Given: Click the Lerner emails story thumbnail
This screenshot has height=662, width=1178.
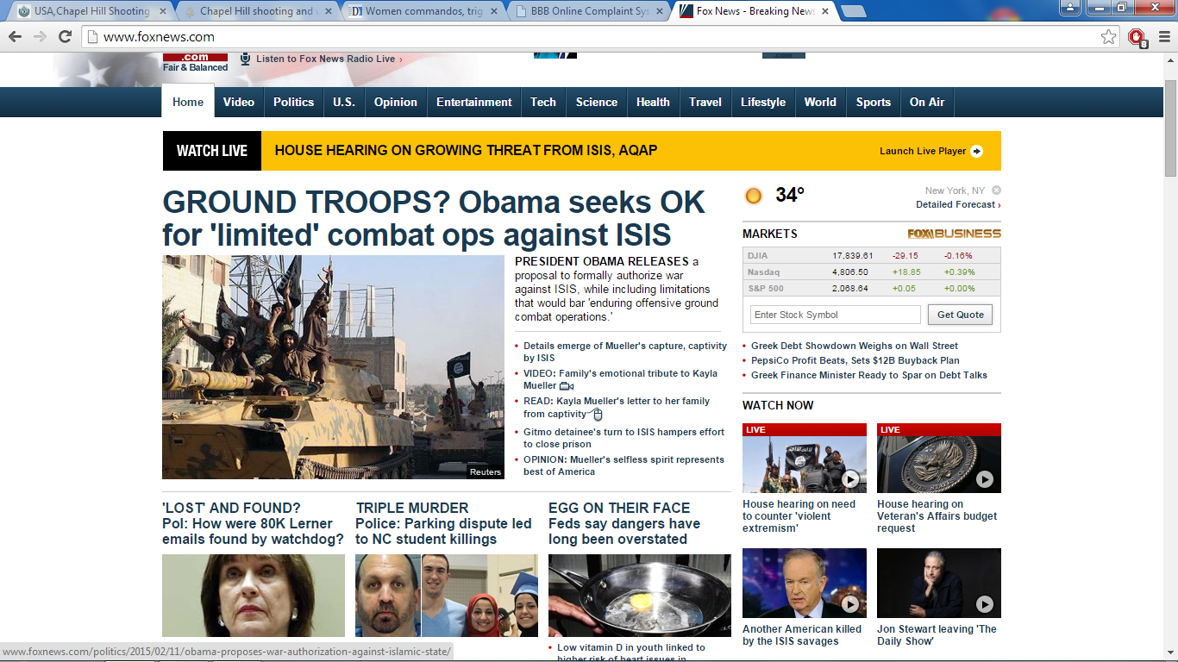Looking at the screenshot, I should [x=254, y=596].
